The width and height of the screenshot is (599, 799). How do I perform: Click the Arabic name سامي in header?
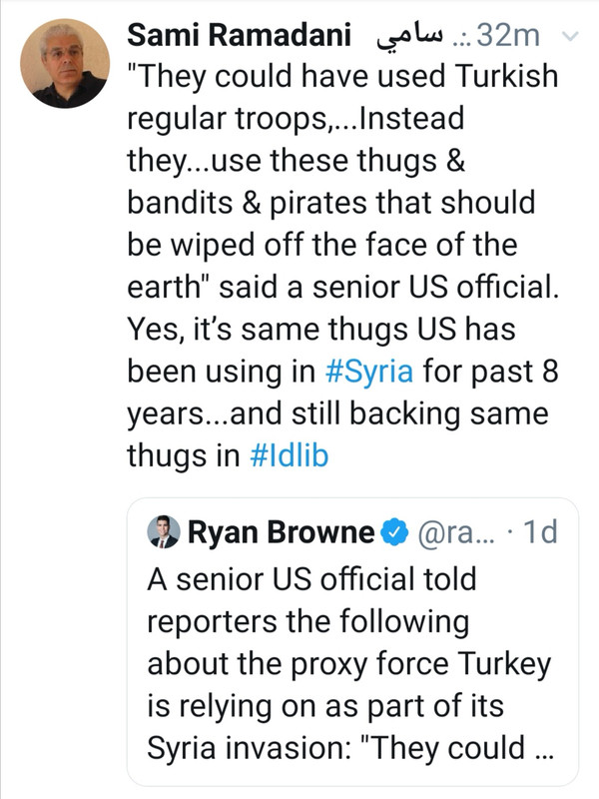[409, 37]
